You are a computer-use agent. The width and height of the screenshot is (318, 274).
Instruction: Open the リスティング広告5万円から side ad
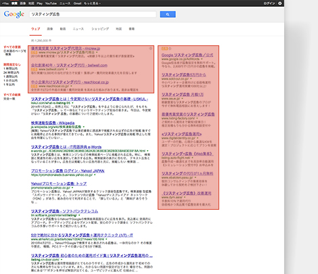point(183,74)
